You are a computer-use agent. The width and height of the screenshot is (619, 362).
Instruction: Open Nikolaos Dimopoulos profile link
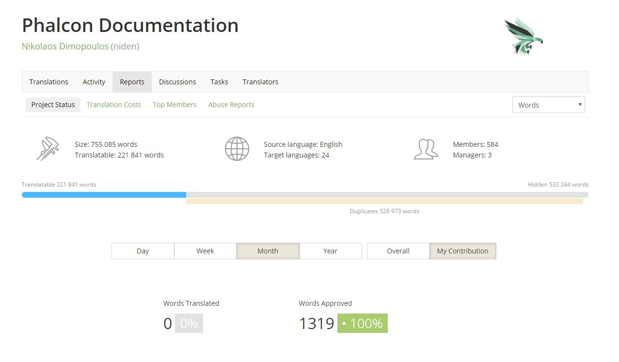[65, 47]
